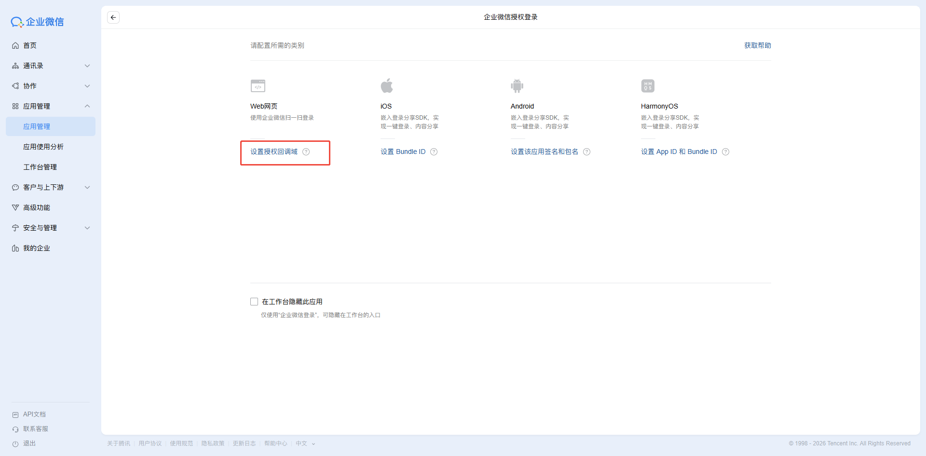Click the 首页 home icon

pos(15,45)
